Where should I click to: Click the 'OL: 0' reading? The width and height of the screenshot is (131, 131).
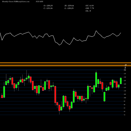[88, 11]
